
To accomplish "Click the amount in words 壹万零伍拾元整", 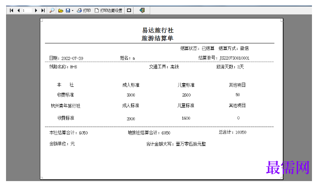I will [191, 144].
